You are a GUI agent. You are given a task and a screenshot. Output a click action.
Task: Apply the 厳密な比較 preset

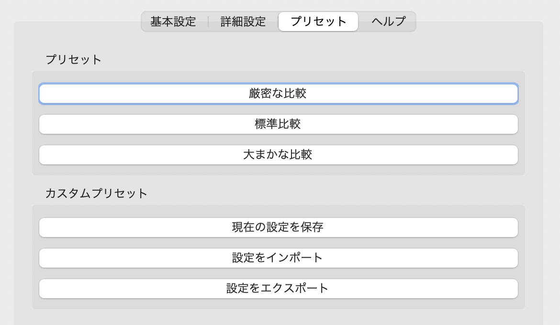[278, 94]
